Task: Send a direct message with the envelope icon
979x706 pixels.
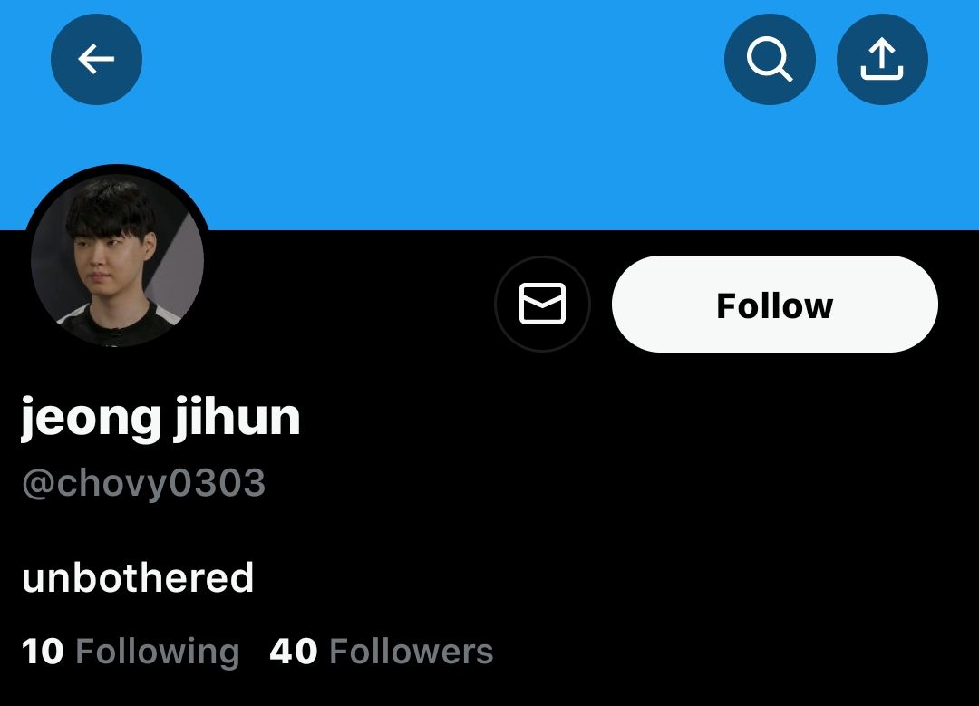Action: (x=542, y=304)
